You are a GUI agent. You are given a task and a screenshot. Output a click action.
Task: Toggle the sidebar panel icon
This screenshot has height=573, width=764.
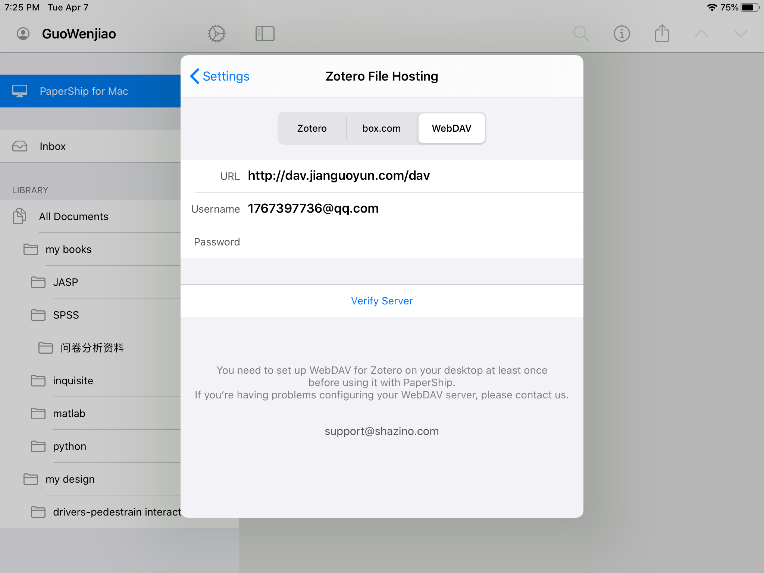pyautogui.click(x=265, y=34)
